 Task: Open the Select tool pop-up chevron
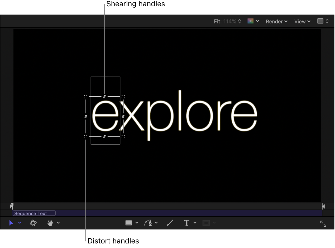point(20,223)
